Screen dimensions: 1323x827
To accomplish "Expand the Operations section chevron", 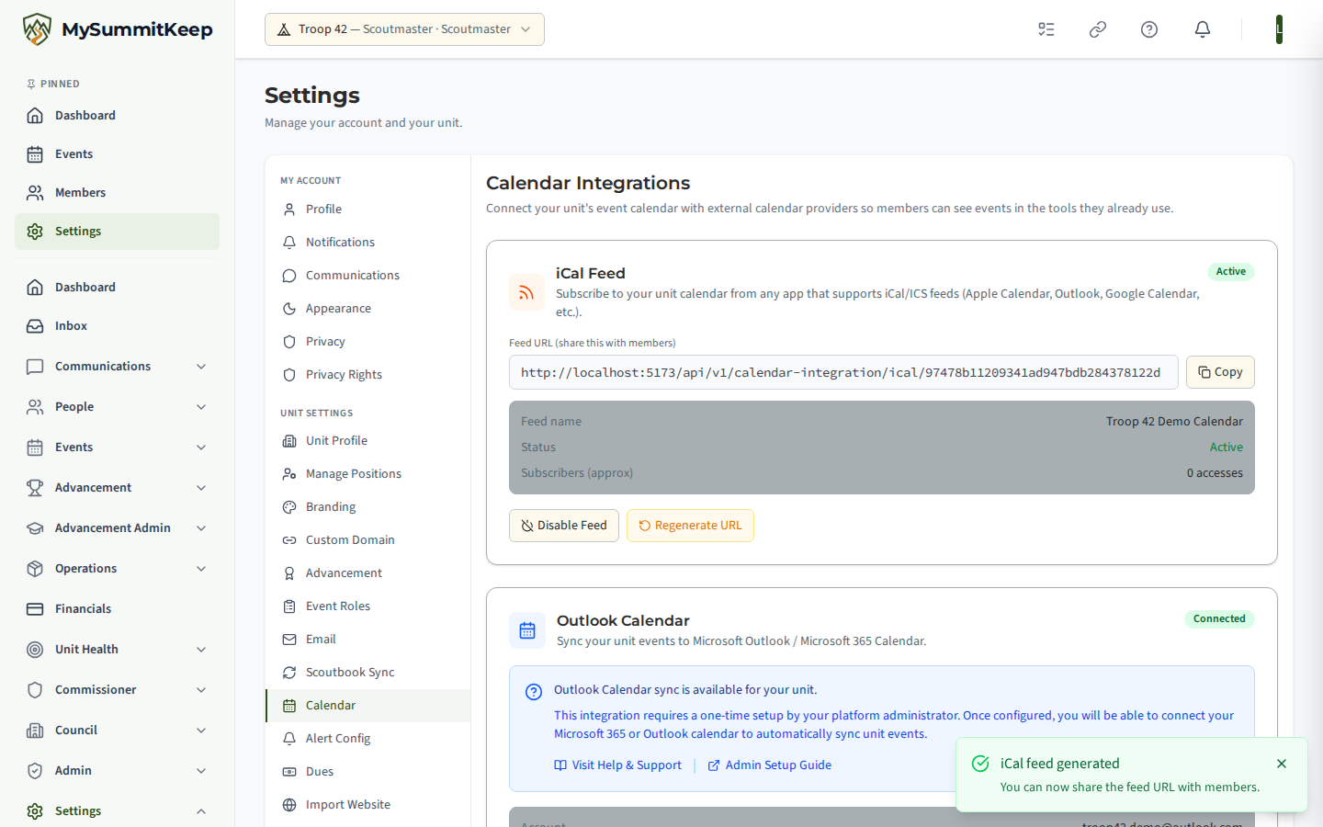I will [201, 569].
